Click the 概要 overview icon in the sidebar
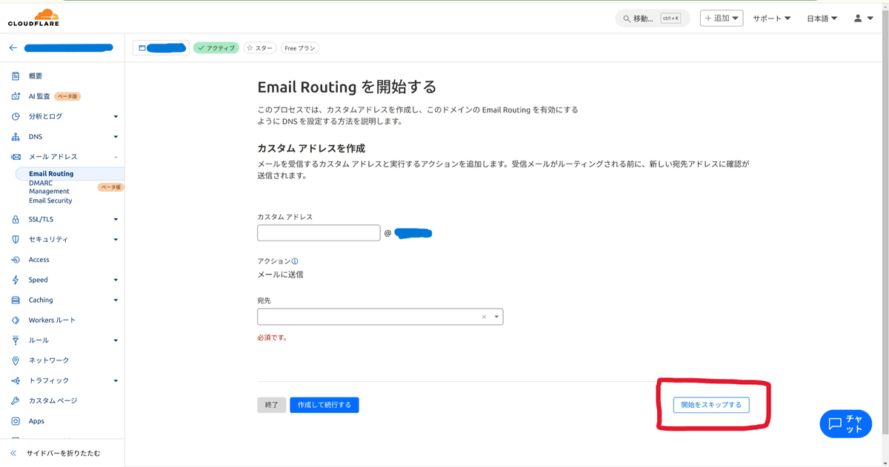The width and height of the screenshot is (889, 467). 16,76
